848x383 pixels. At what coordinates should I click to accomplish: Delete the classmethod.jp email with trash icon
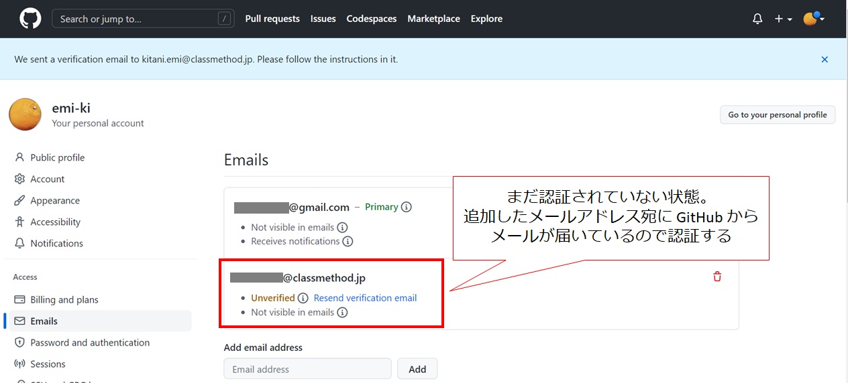coord(717,277)
